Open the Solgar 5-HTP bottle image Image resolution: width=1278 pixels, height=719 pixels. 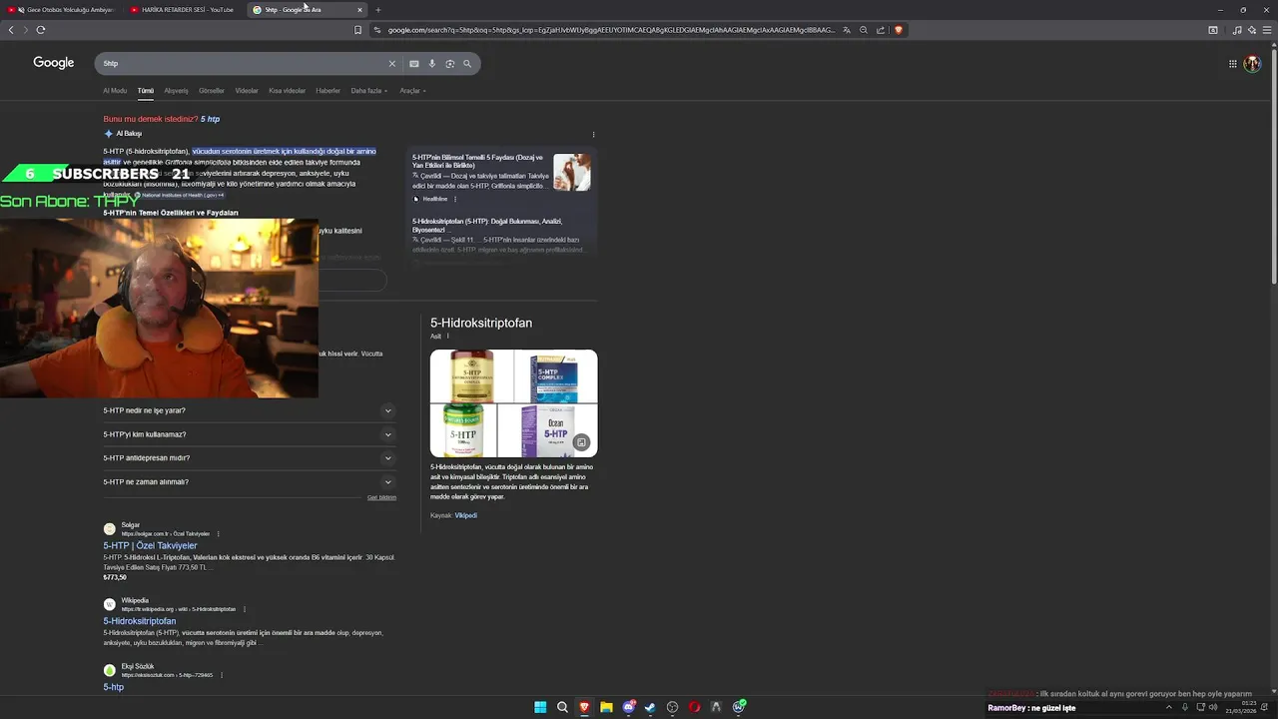click(472, 375)
